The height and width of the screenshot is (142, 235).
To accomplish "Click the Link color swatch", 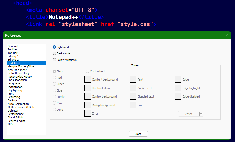I will (133, 105).
